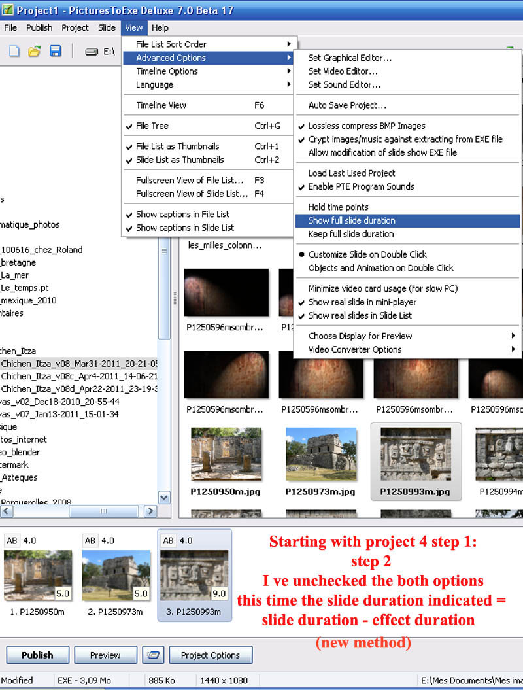523x690 pixels.
Task: Click the New project toolbar icon
Action: click(14, 51)
